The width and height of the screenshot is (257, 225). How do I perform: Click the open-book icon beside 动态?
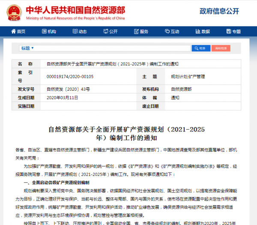(x=75, y=32)
